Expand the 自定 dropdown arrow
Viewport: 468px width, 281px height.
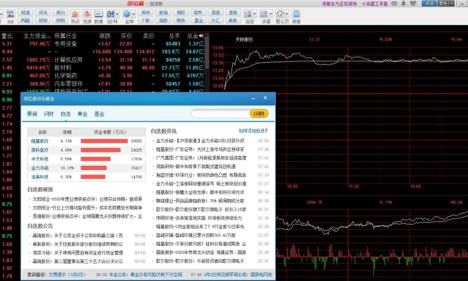tap(254, 14)
